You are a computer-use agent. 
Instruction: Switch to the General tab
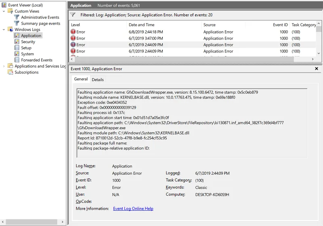pyautogui.click(x=81, y=79)
